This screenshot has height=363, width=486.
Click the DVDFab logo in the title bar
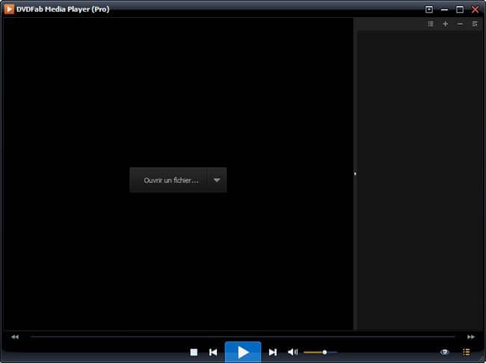click(x=9, y=9)
